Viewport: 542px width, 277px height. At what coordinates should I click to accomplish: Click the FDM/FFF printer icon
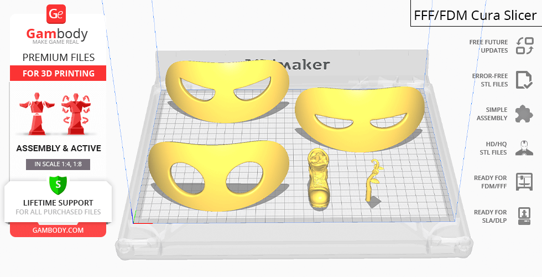(x=524, y=182)
